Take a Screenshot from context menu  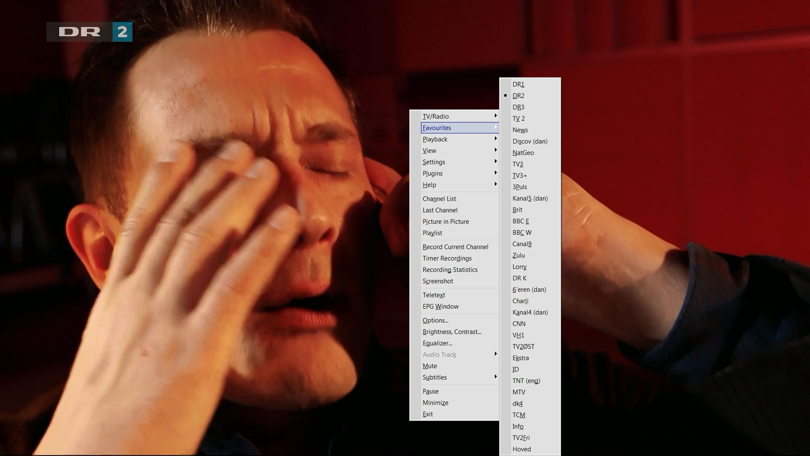[x=438, y=281]
